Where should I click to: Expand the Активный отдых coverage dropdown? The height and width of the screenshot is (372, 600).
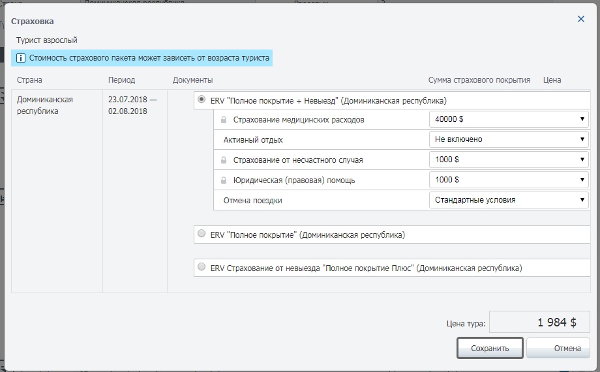click(x=509, y=139)
